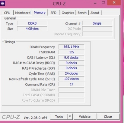Maximize the CPU-Z window
This screenshot has width=124, height=123.
(103, 2)
